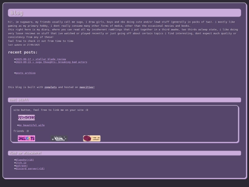The height and width of the screenshot is (187, 249).
Task: Open the discord server (+18) link
Action: coord(30,169)
